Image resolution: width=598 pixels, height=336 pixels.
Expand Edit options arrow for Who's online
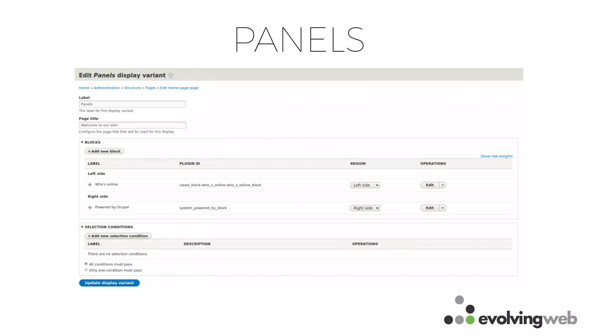[x=443, y=185]
